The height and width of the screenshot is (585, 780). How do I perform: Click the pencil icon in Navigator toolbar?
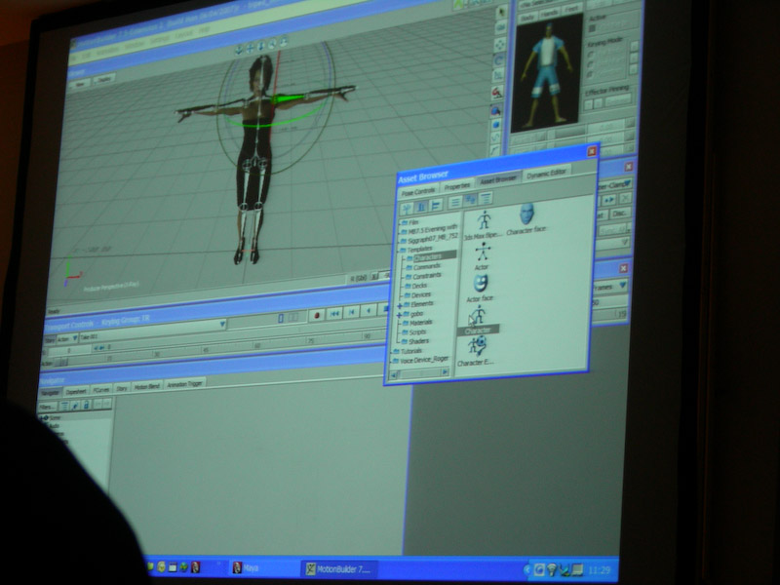75,406
